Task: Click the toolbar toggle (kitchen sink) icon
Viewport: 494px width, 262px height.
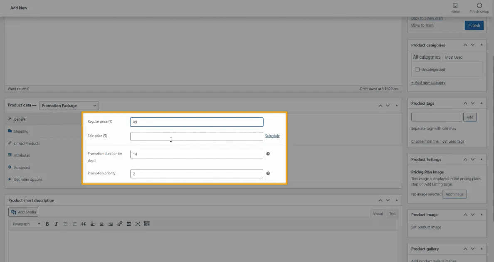Action: point(147,224)
